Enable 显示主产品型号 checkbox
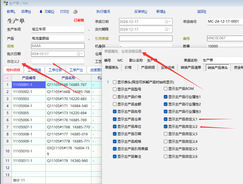The width and height of the screenshot is (243, 184). tap(115, 89)
